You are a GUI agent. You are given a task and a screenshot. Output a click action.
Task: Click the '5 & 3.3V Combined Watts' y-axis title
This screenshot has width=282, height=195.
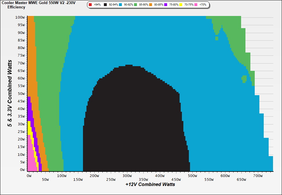pos(10,93)
